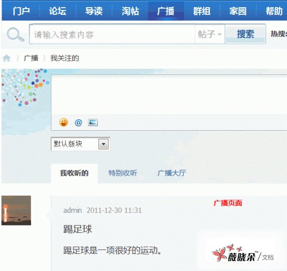Viewport: 287px width, 271px height.
Task: Click the magnifying glass search icon
Action: tap(15, 35)
